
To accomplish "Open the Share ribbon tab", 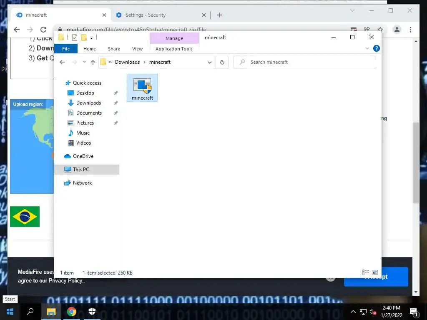I will tap(114, 49).
